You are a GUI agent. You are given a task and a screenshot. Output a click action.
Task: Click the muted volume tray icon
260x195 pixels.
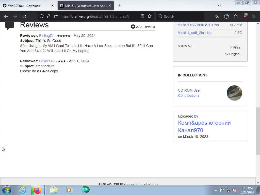point(234,190)
